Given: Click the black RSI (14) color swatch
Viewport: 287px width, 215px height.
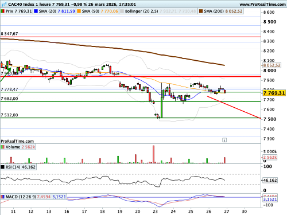Looking at the screenshot, I should [3, 167].
